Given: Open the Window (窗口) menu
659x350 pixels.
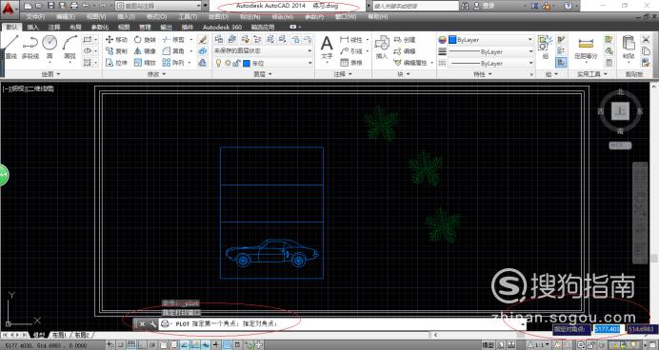Looking at the screenshot, I should pyautogui.click(x=347, y=17).
